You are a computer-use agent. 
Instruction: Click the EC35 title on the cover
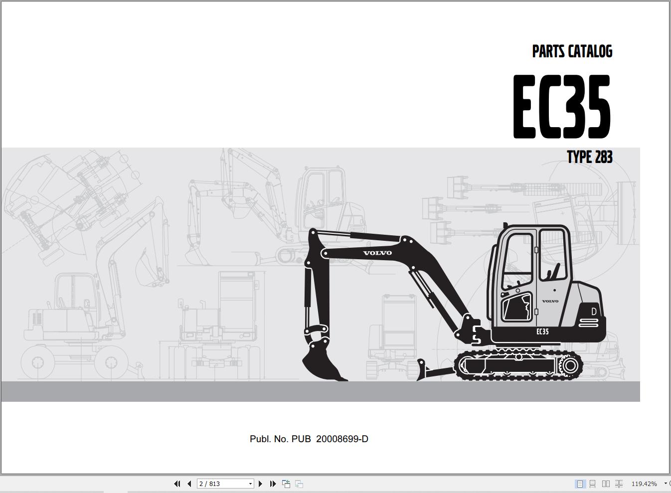pos(561,106)
